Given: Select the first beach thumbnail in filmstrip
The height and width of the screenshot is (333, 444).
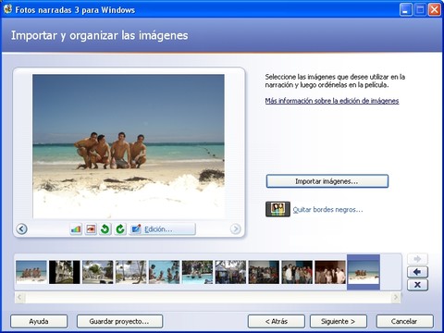Looking at the screenshot, I should [31, 272].
